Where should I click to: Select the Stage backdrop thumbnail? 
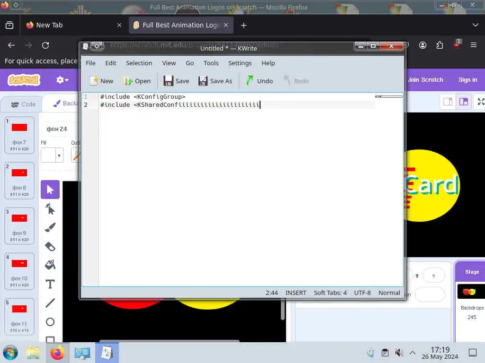click(471, 291)
